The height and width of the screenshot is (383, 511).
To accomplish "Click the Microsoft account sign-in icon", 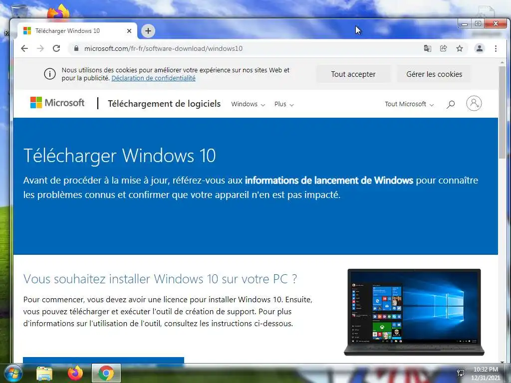I will pyautogui.click(x=474, y=104).
